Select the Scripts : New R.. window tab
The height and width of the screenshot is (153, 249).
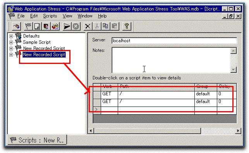(37, 140)
